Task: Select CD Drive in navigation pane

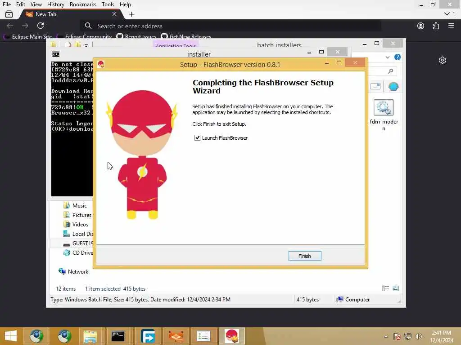Action: pos(78,252)
